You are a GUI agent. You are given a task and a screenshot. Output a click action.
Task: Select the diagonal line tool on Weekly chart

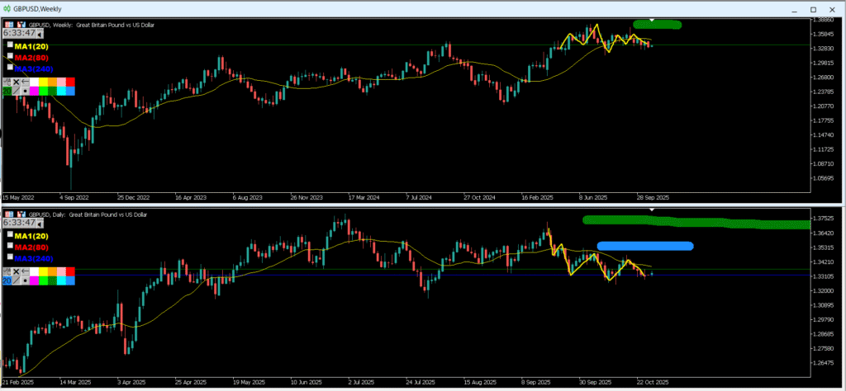tap(17, 90)
